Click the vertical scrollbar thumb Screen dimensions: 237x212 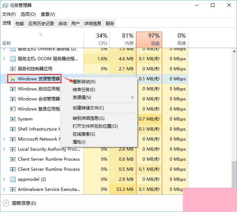pyautogui.click(x=234, y=174)
